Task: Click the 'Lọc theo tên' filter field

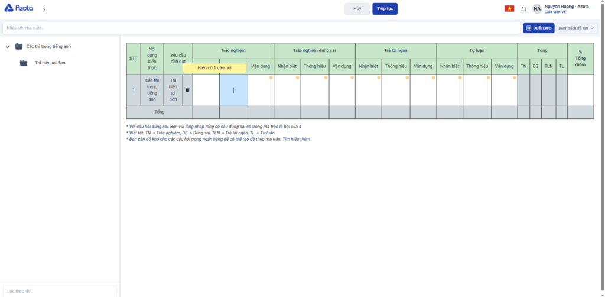Action: tap(59, 291)
